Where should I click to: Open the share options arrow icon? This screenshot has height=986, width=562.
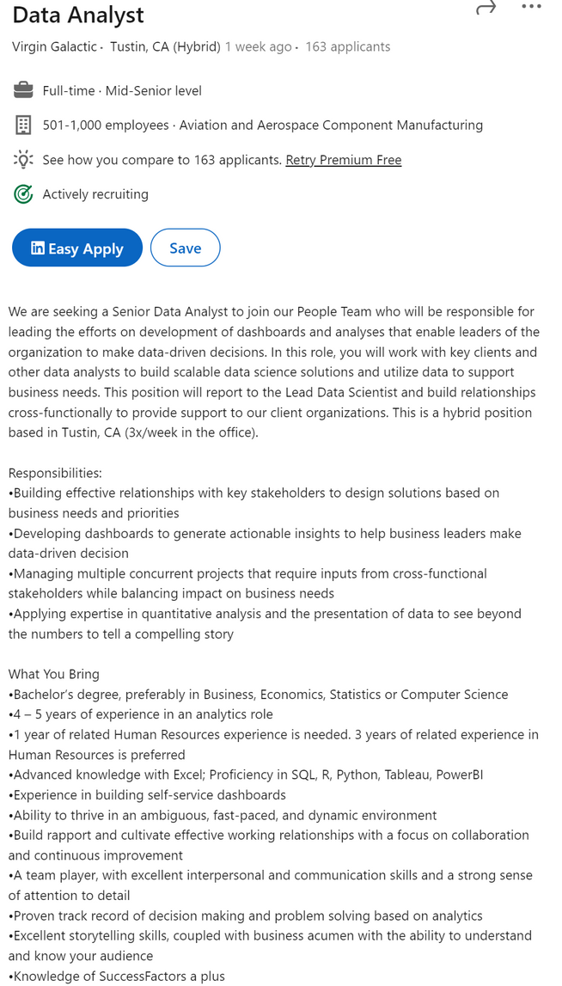click(x=486, y=9)
